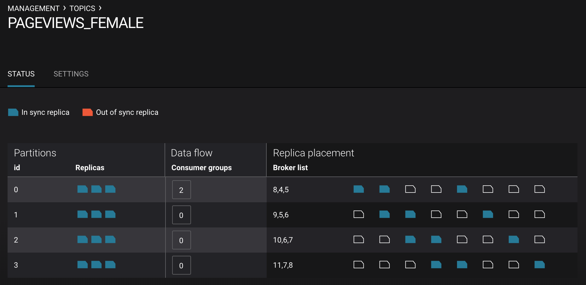Click third replica icon of partition 3
The image size is (586, 285).
tap(110, 265)
